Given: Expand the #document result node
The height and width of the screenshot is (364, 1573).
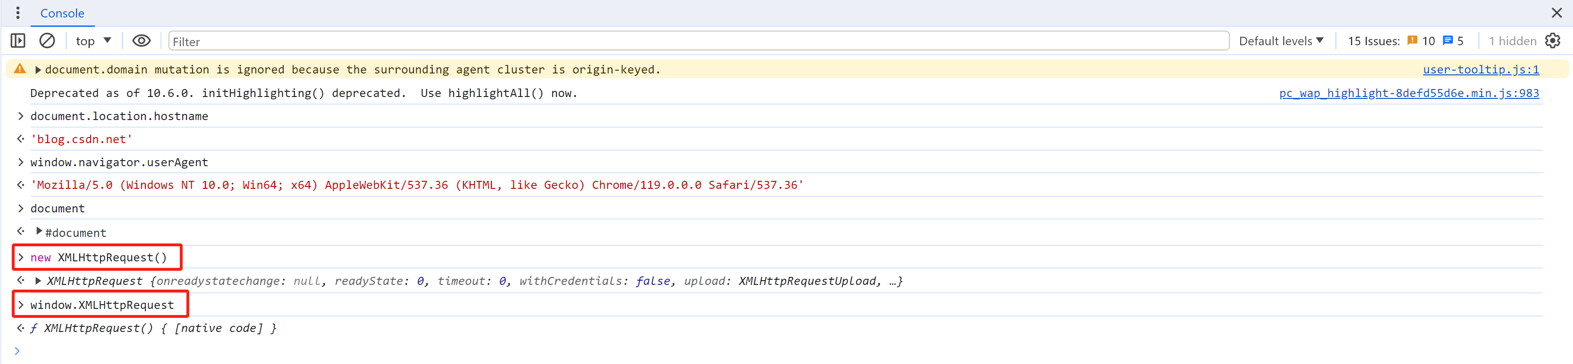Looking at the screenshot, I should pyautogui.click(x=39, y=232).
